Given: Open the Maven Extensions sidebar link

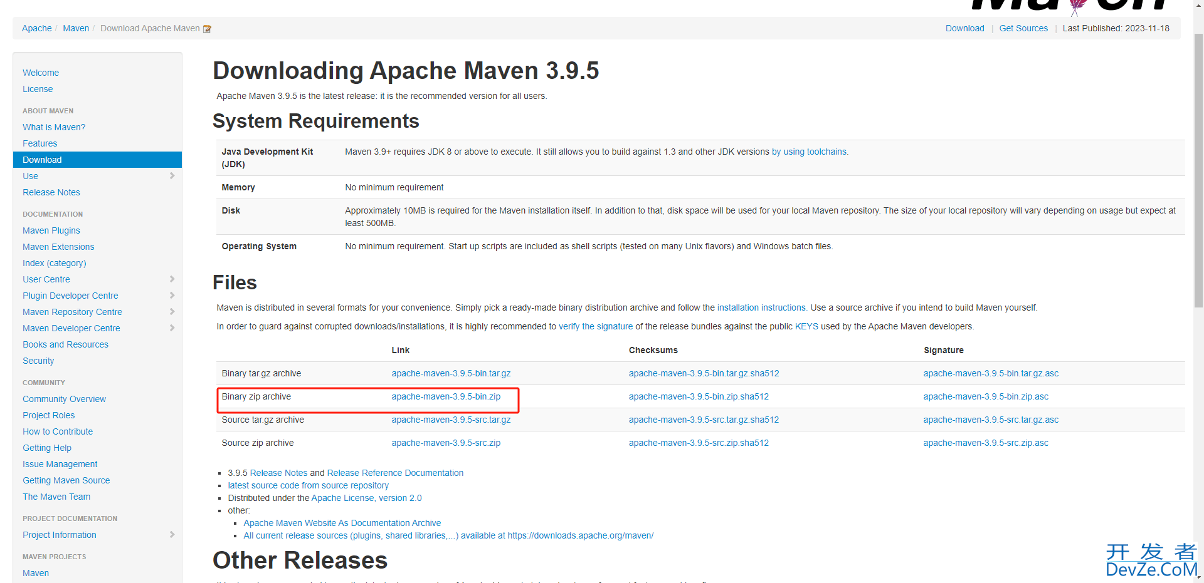Looking at the screenshot, I should click(x=58, y=247).
